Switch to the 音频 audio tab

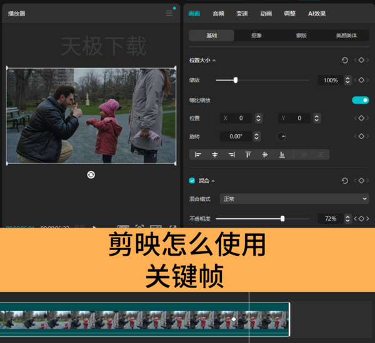[218, 14]
